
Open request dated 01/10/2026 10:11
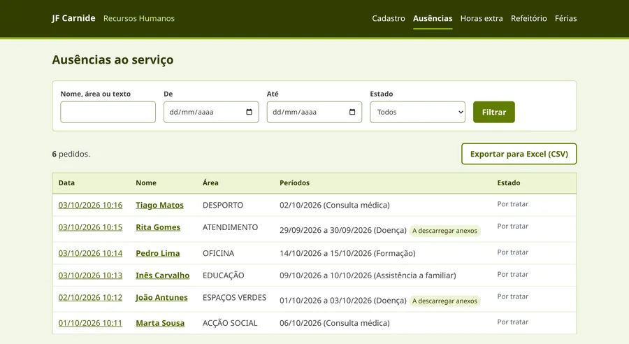tap(90, 323)
